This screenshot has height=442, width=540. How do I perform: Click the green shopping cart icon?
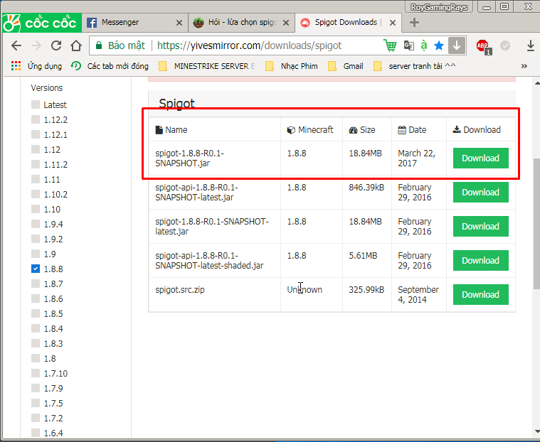[x=390, y=45]
